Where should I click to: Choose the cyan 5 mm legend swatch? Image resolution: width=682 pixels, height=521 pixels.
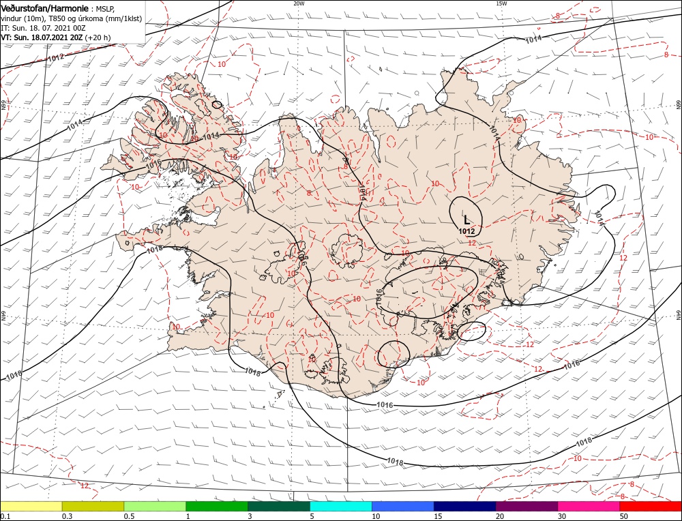[341, 506]
